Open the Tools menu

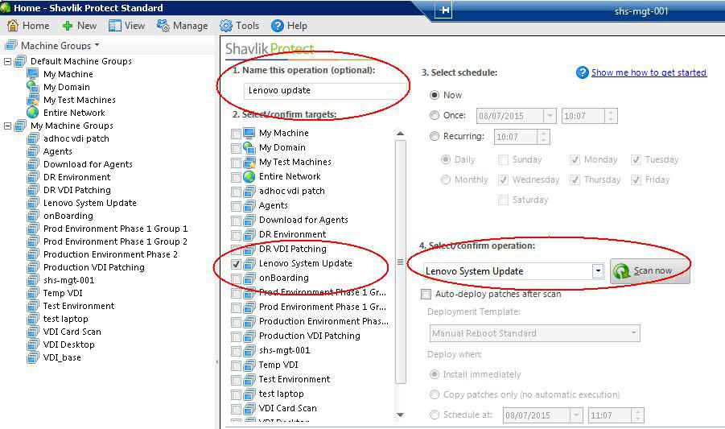(240, 26)
